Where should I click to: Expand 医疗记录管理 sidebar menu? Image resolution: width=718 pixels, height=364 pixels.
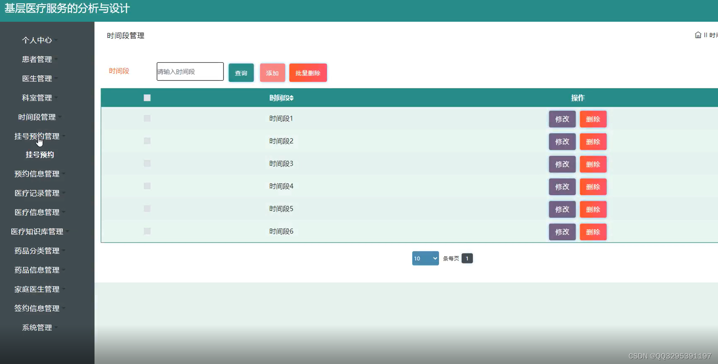pos(39,193)
